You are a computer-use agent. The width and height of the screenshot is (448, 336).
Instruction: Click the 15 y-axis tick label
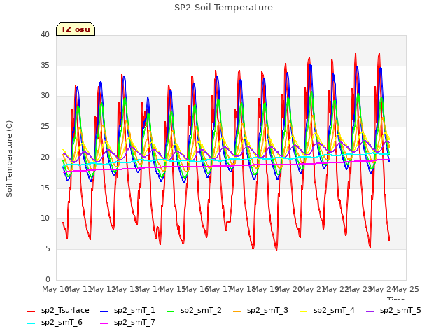[x=45, y=188]
